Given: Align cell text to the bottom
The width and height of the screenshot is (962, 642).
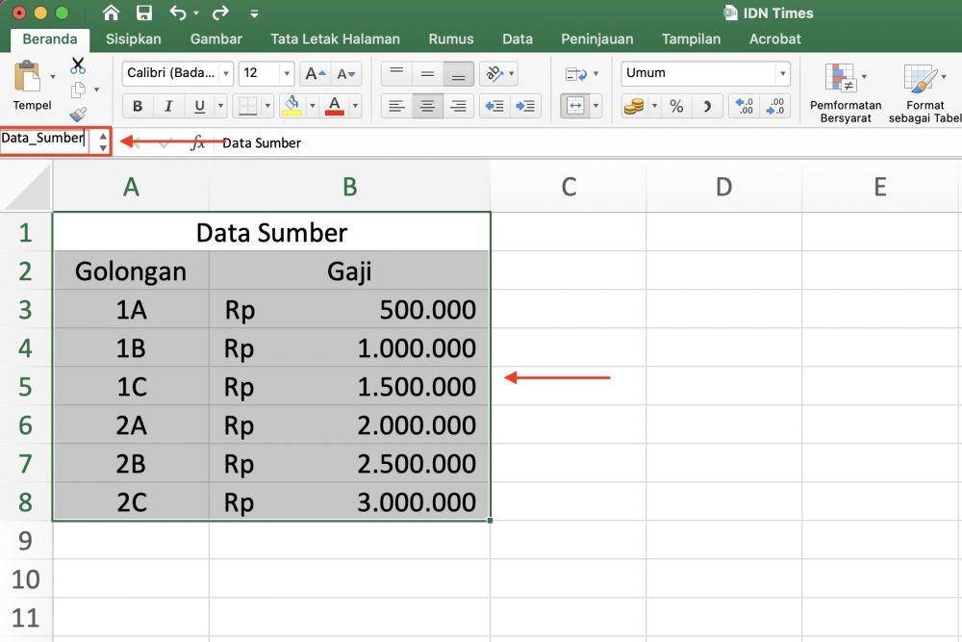Looking at the screenshot, I should click(458, 74).
